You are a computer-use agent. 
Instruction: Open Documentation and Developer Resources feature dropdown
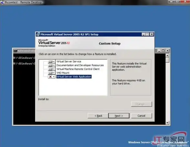pos(52,65)
